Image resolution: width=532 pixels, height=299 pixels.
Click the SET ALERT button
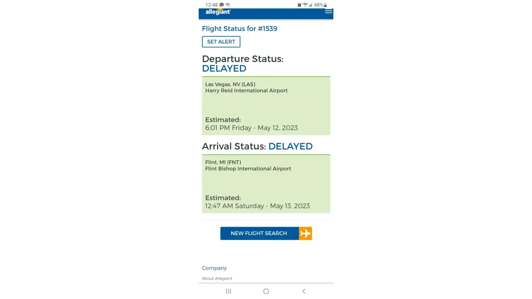tap(221, 42)
